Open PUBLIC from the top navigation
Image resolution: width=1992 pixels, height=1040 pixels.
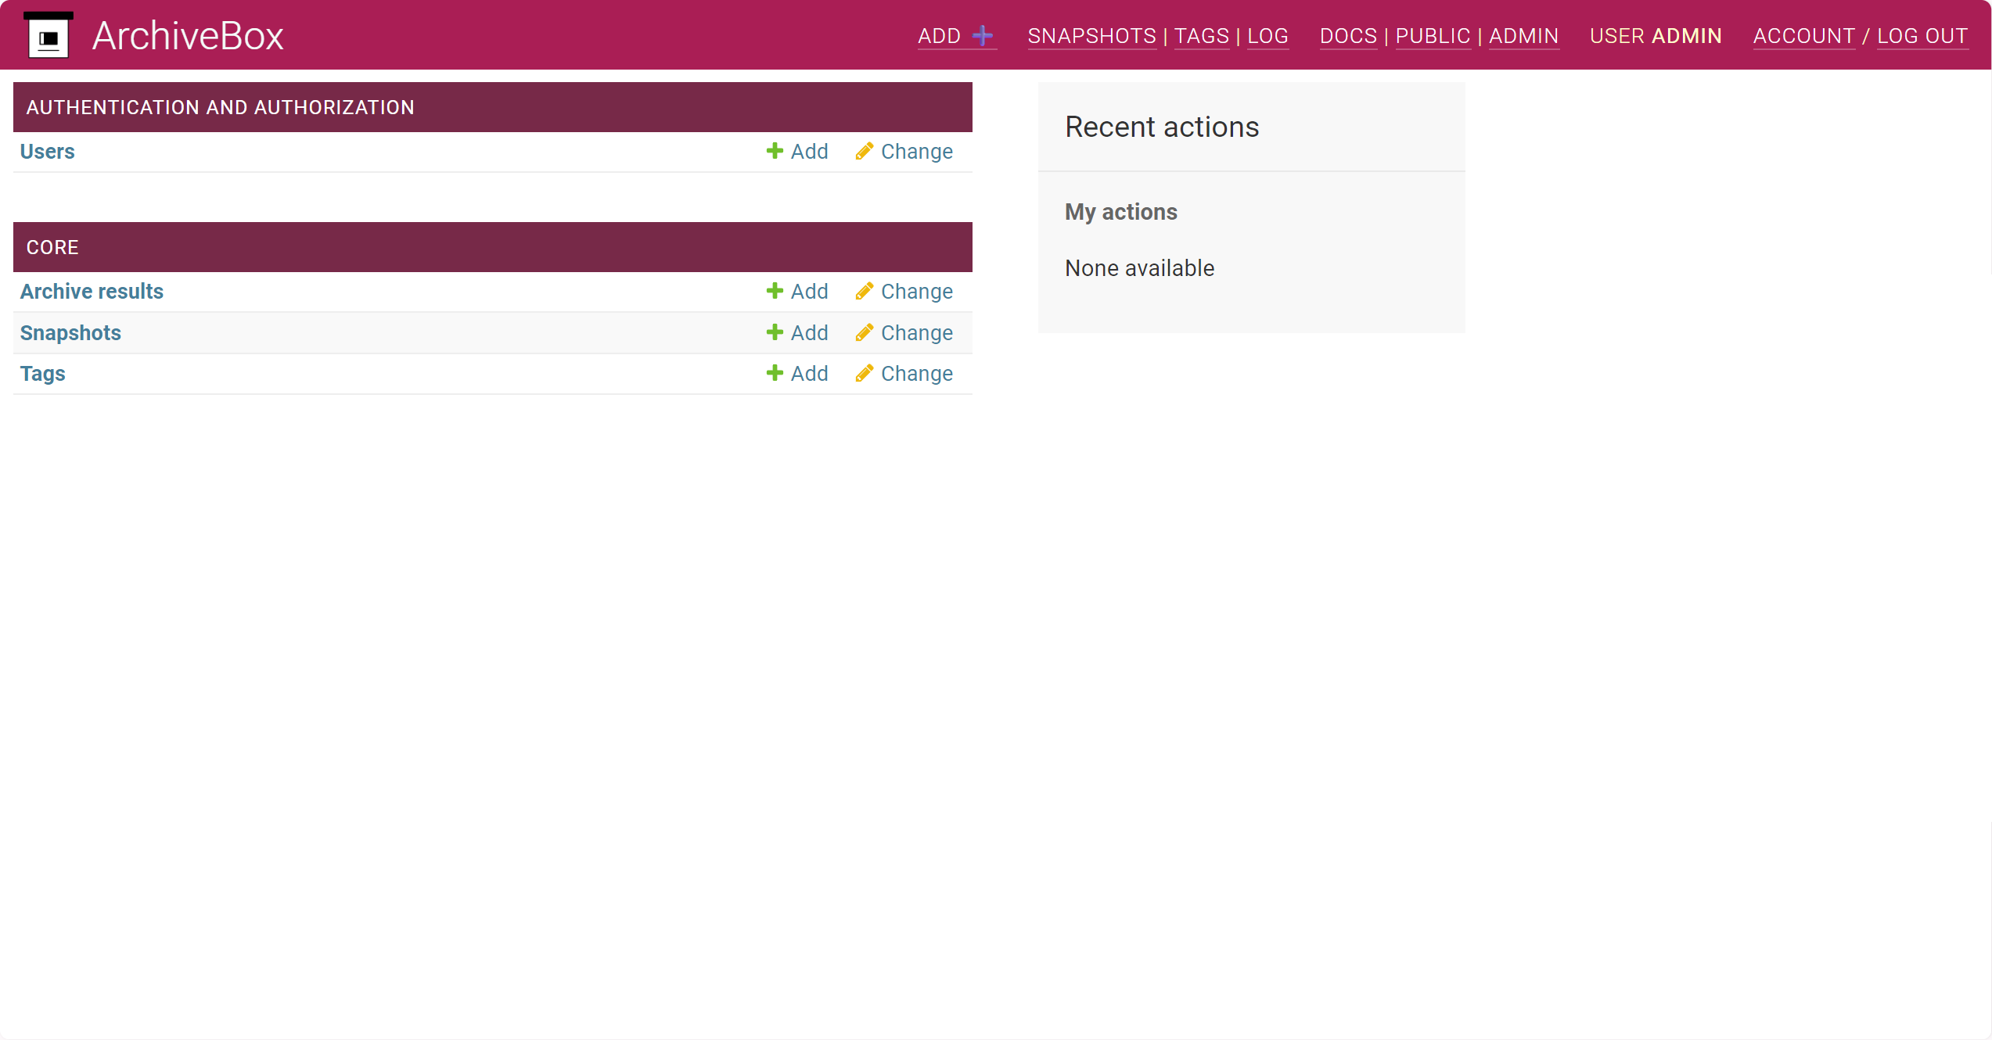(x=1433, y=36)
